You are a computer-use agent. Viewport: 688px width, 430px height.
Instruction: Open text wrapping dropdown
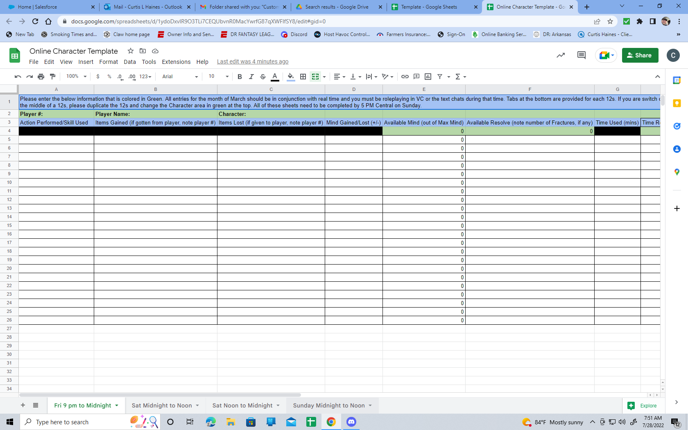tap(371, 77)
